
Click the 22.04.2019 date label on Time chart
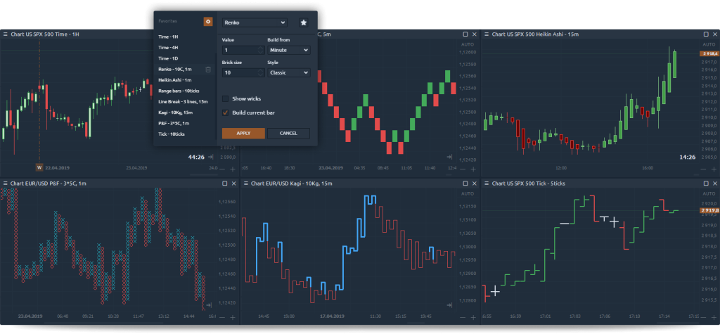pyautogui.click(x=57, y=168)
